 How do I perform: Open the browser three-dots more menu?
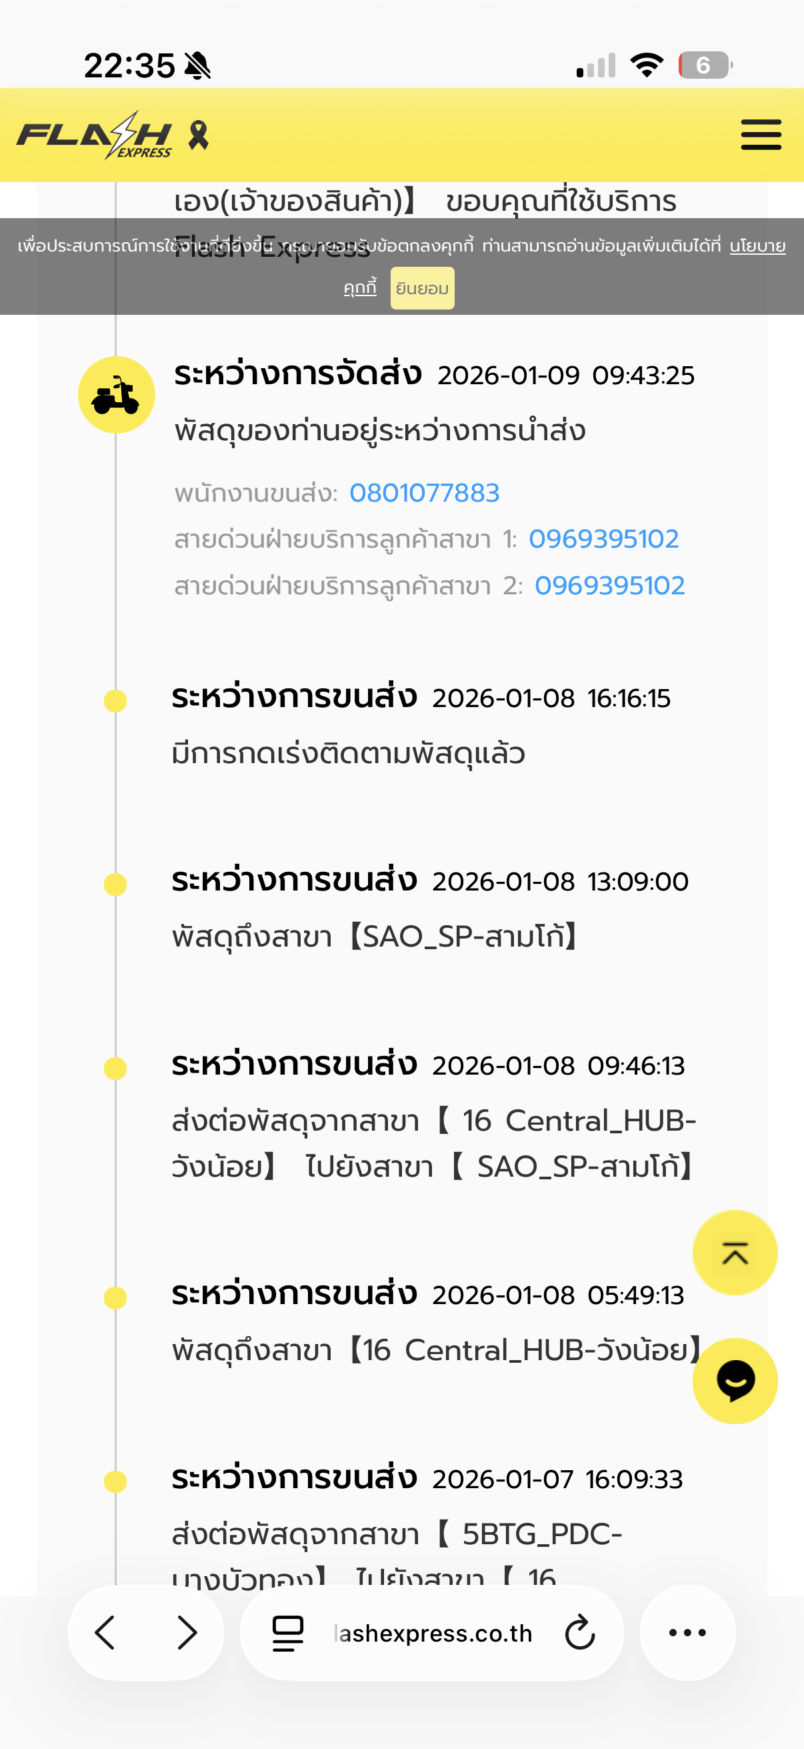point(687,1632)
